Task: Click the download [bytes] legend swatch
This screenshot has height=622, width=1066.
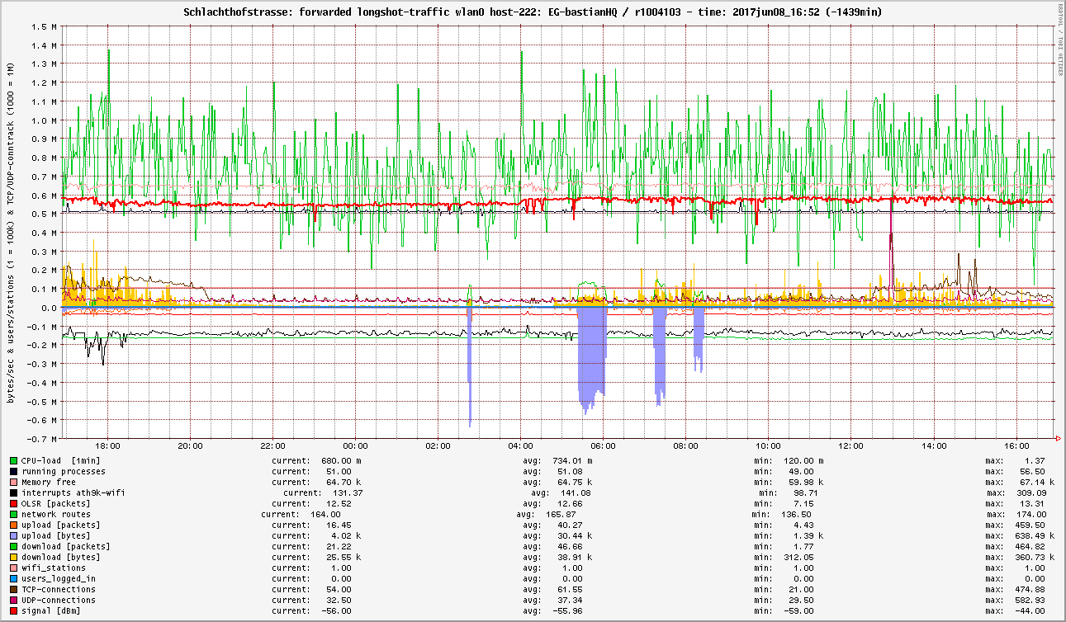Action: (13, 557)
